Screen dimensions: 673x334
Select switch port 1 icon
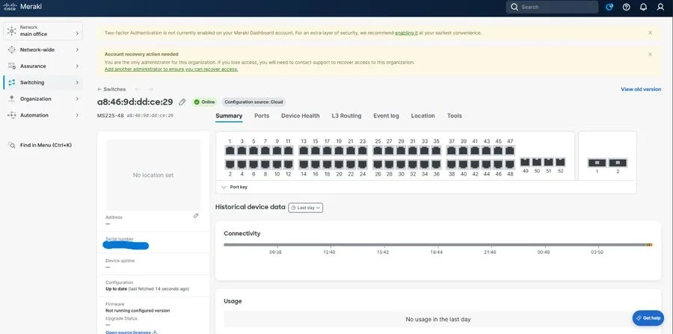230,150
